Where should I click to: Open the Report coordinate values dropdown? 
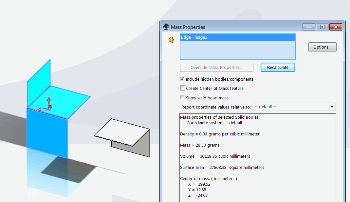tap(332, 107)
